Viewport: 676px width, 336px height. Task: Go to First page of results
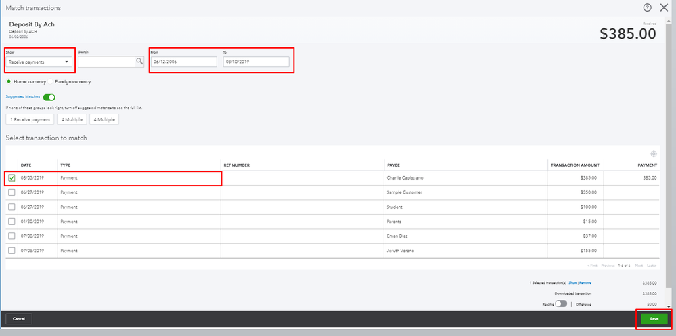point(592,266)
